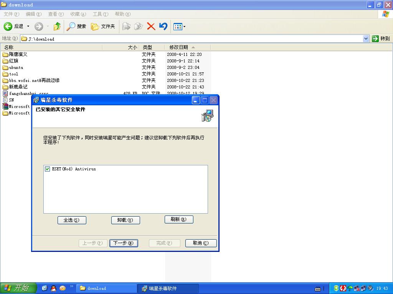The width and height of the screenshot is (393, 294).
Task: Click the Rising installer title bar icon
Action: click(x=36, y=100)
